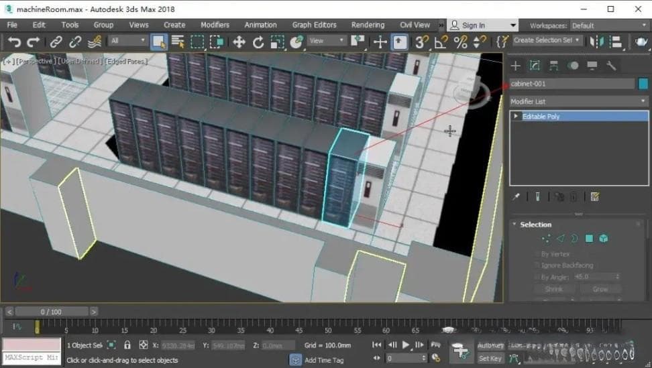Screen dimensions: 652x368
Task: Click the Redo arrow icon
Action: [x=34, y=42]
